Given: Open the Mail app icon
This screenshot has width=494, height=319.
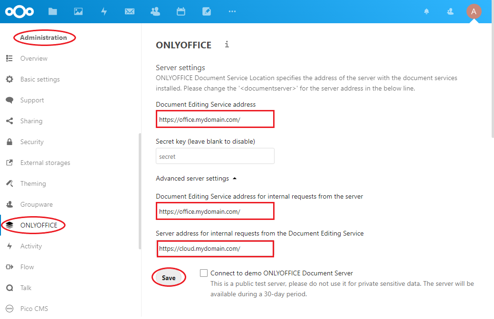Looking at the screenshot, I should tap(130, 12).
